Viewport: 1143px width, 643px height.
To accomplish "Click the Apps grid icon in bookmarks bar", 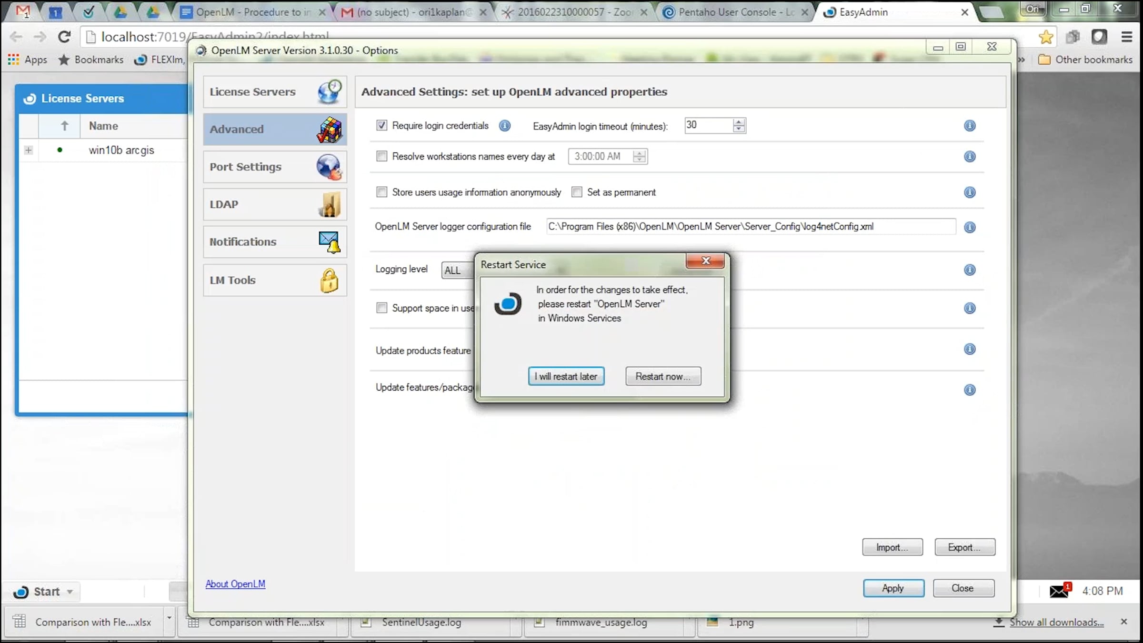I will [x=13, y=60].
